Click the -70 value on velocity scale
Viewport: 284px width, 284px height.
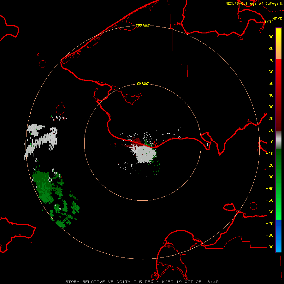(x=270, y=224)
